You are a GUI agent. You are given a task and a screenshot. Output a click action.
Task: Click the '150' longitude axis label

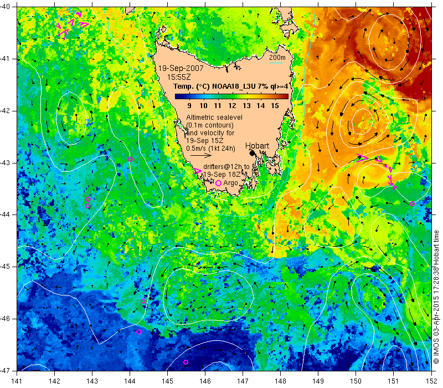pos(356,381)
